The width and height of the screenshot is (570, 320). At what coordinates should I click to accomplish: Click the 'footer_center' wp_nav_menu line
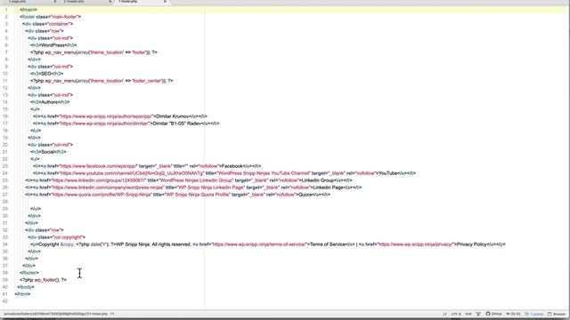[x=102, y=81]
